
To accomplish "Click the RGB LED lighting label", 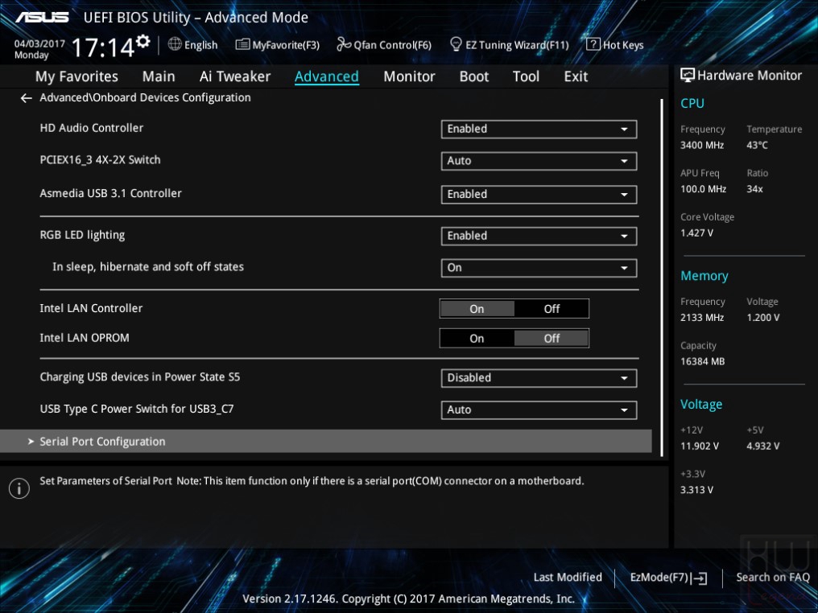I will [x=82, y=235].
